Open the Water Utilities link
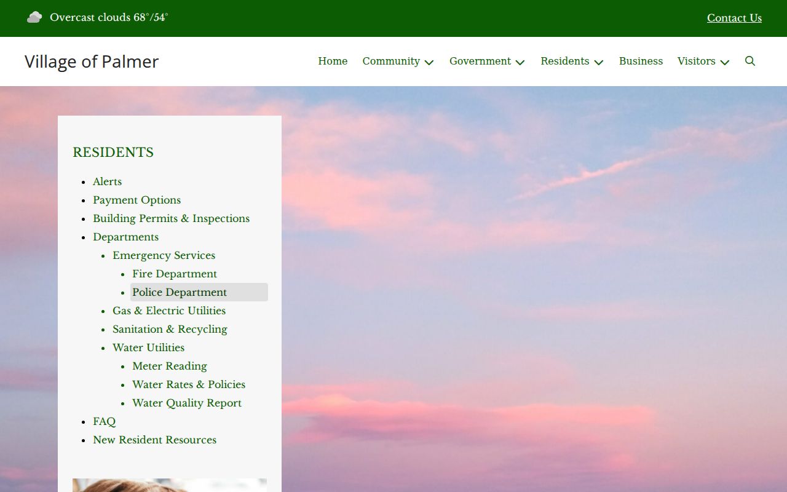The height and width of the screenshot is (492, 787). [x=148, y=347]
